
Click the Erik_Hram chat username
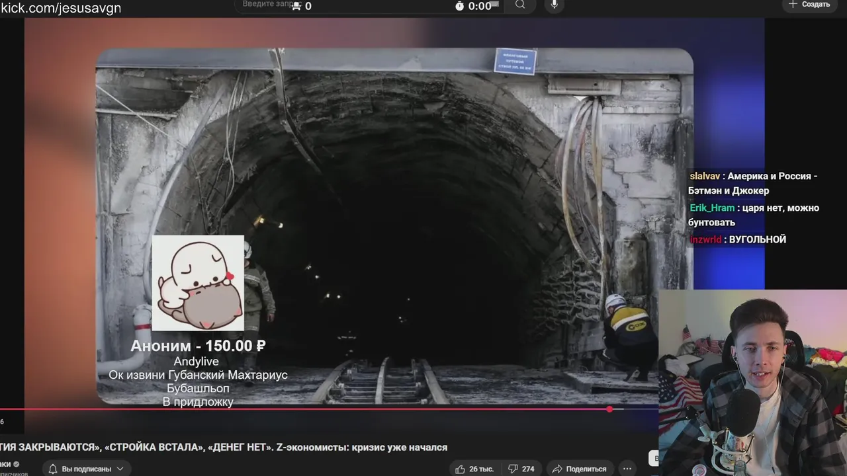[x=712, y=208]
